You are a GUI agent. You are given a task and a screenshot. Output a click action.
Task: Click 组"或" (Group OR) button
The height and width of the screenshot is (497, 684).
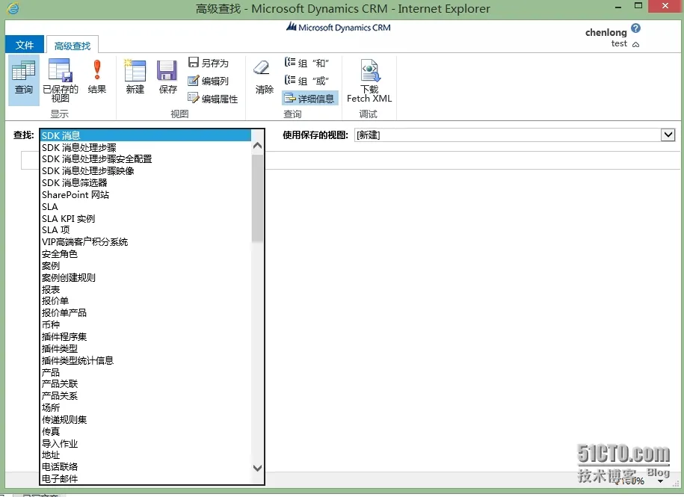point(306,81)
